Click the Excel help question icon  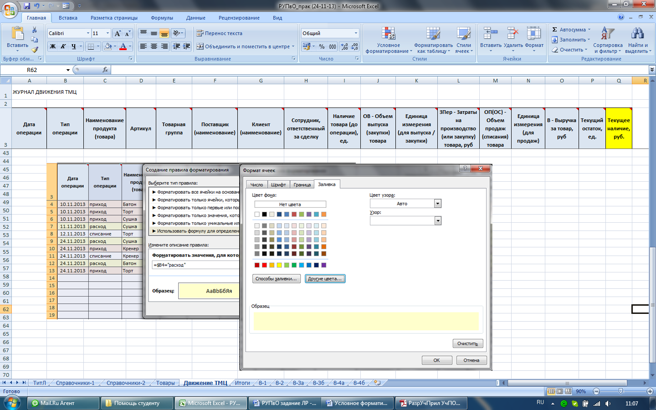click(x=621, y=17)
